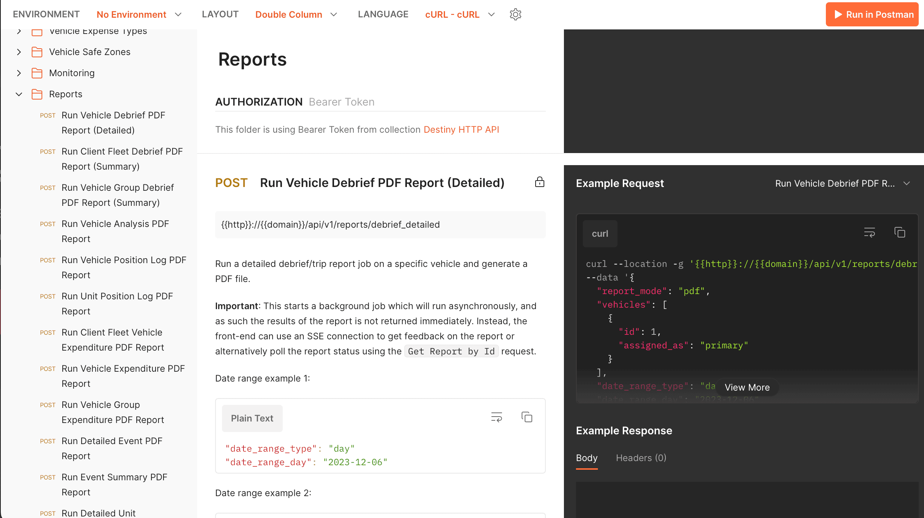
Task: Click the Plain Text label chip
Action: (x=252, y=418)
